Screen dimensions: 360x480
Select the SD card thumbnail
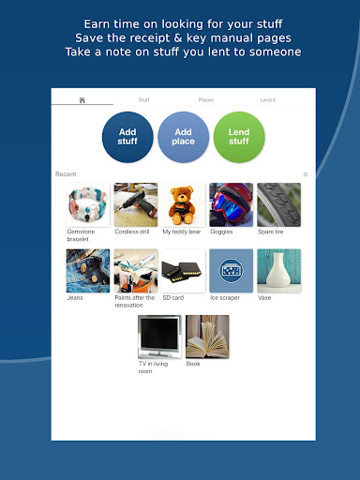click(184, 271)
